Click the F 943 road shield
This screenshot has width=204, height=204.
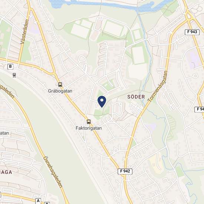(192, 32)
